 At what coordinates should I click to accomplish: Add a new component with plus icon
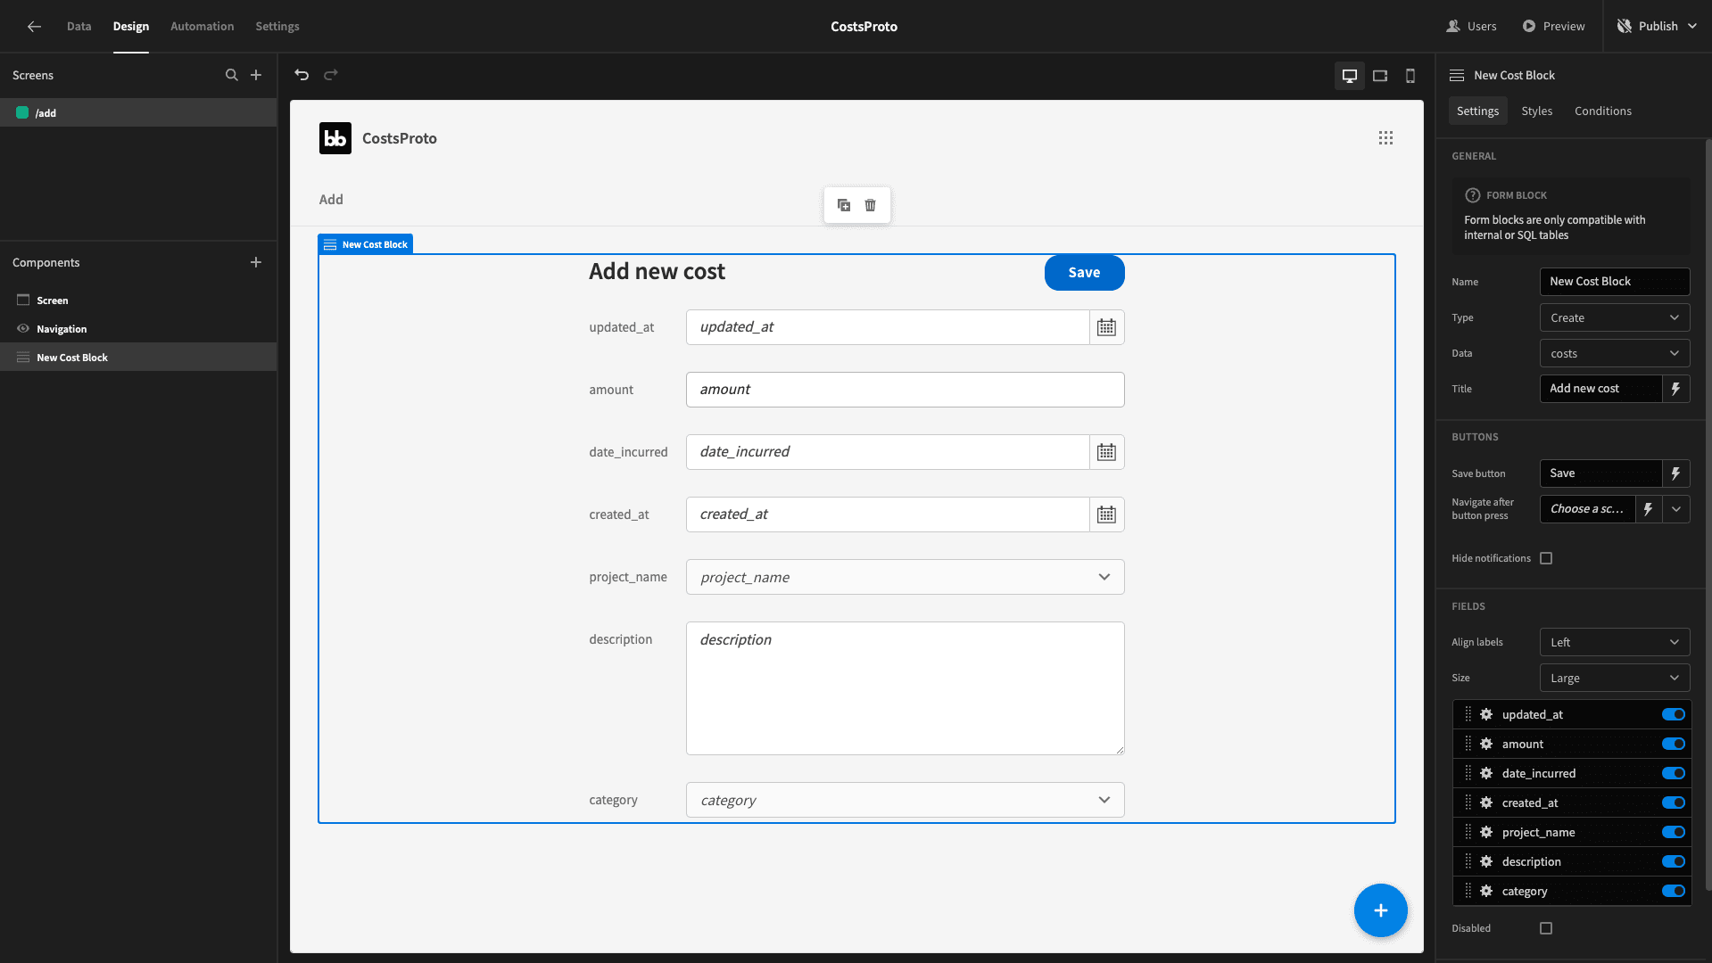(256, 262)
